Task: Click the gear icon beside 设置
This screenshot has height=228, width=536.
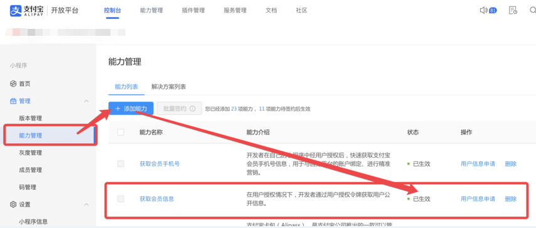Action: 13,204
